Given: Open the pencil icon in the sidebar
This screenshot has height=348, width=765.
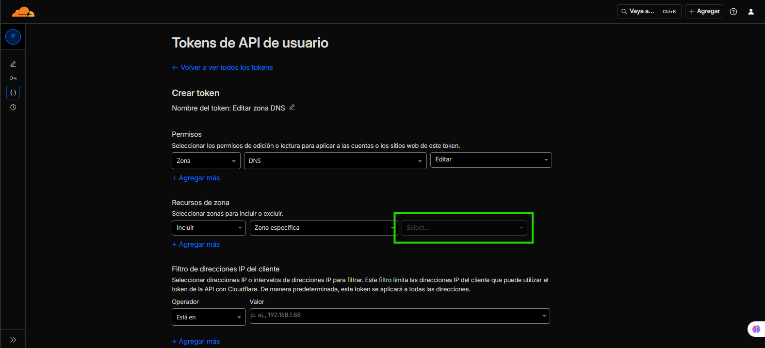Looking at the screenshot, I should pos(13,64).
